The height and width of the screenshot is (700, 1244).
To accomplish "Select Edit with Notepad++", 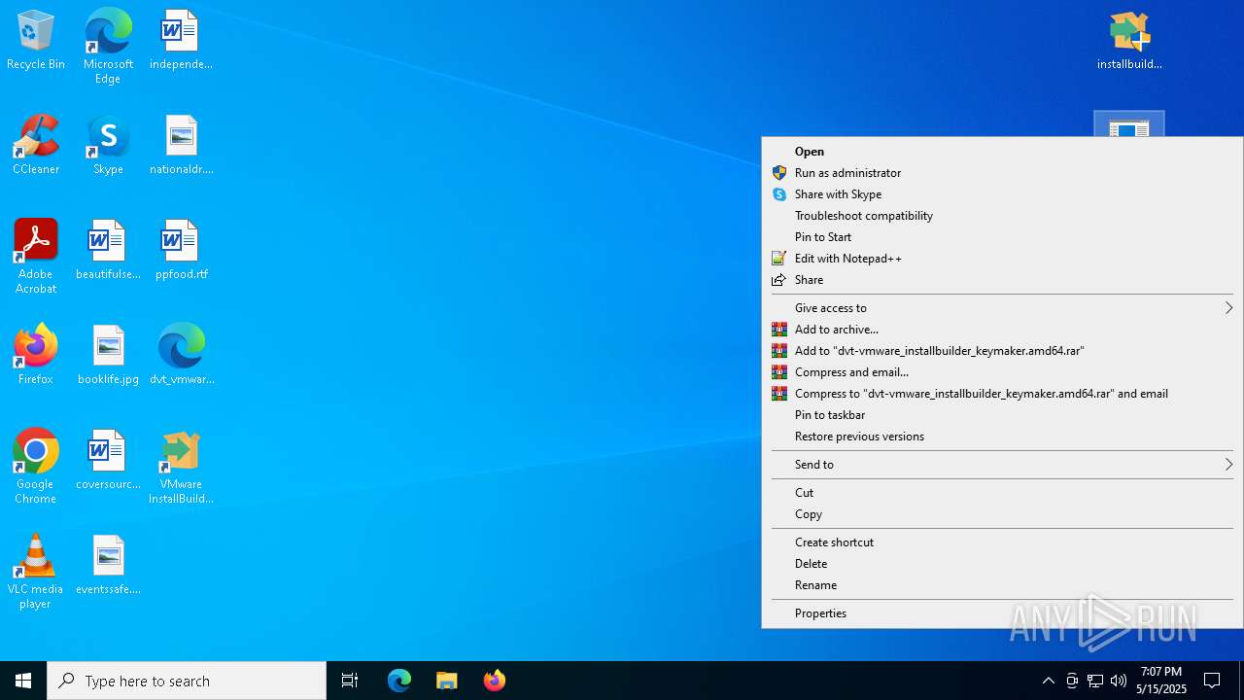I will click(1002, 259).
